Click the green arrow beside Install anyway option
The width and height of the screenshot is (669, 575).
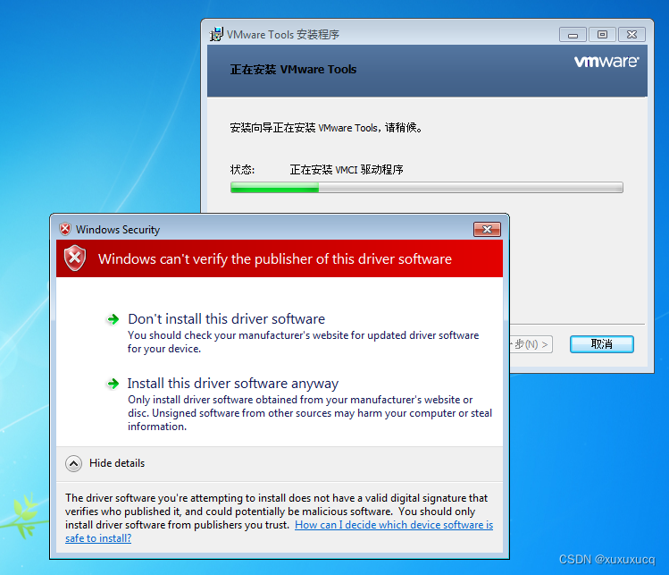tap(113, 384)
